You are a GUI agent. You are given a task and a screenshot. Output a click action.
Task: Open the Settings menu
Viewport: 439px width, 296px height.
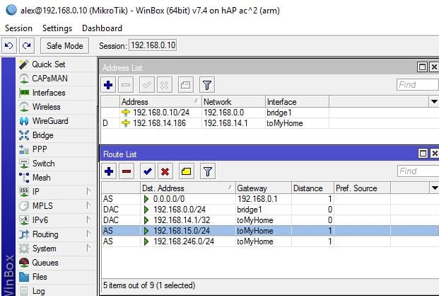pyautogui.click(x=57, y=28)
